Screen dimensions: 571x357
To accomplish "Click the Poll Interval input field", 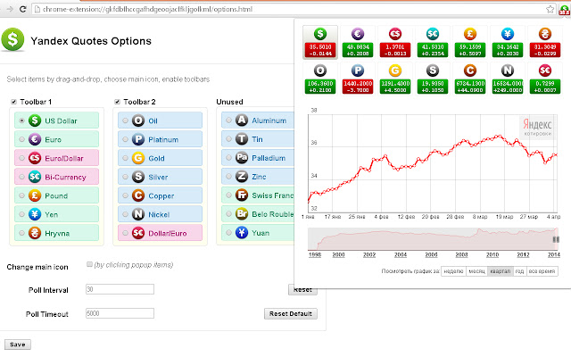I will click(120, 289).
